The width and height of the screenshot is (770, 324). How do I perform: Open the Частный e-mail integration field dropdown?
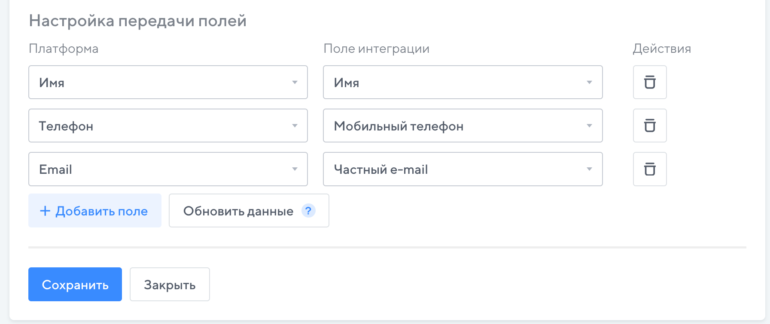coord(463,169)
